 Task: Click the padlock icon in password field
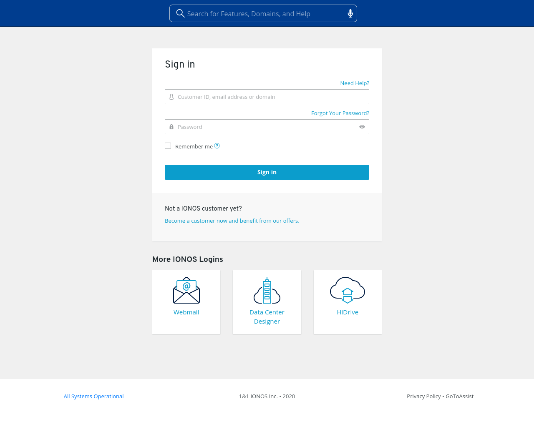tap(171, 127)
